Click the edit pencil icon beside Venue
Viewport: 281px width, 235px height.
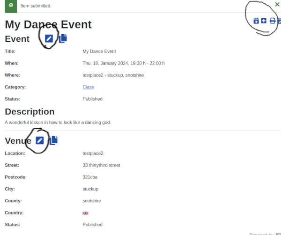[x=40, y=140]
